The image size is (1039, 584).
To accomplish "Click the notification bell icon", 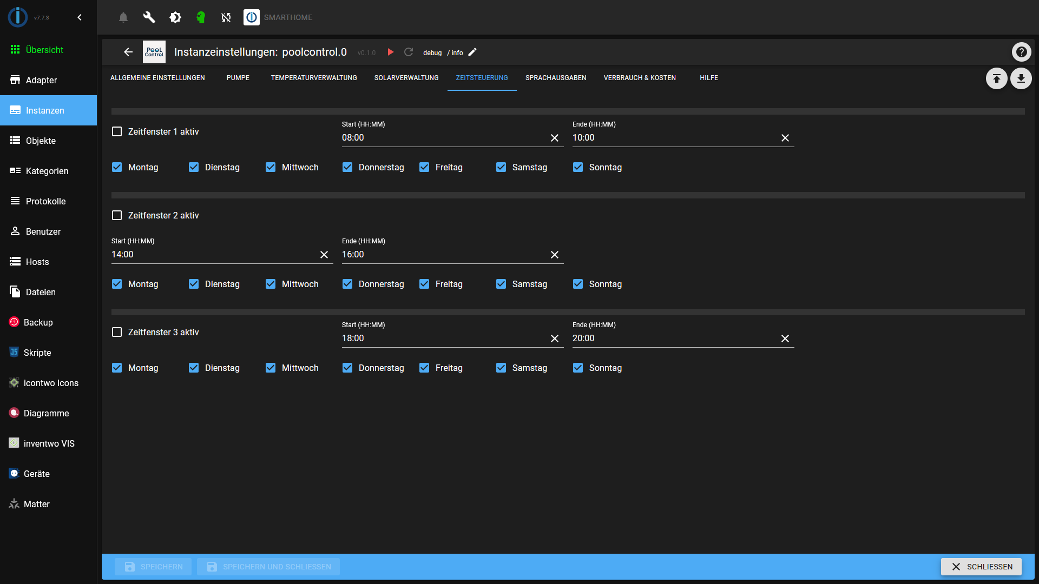I will point(123,17).
